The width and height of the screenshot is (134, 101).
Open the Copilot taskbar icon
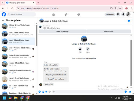(x=10, y=98)
